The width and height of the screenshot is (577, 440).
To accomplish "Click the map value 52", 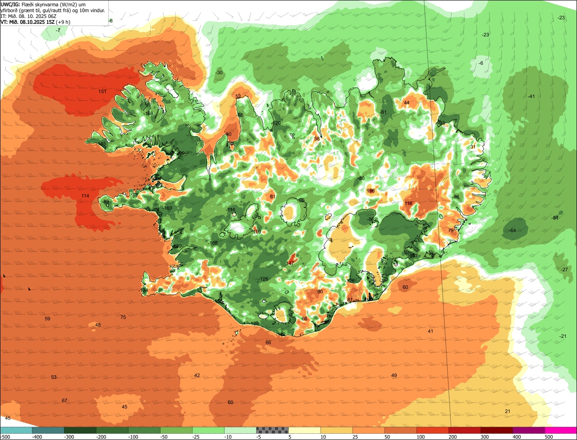I will [238, 96].
